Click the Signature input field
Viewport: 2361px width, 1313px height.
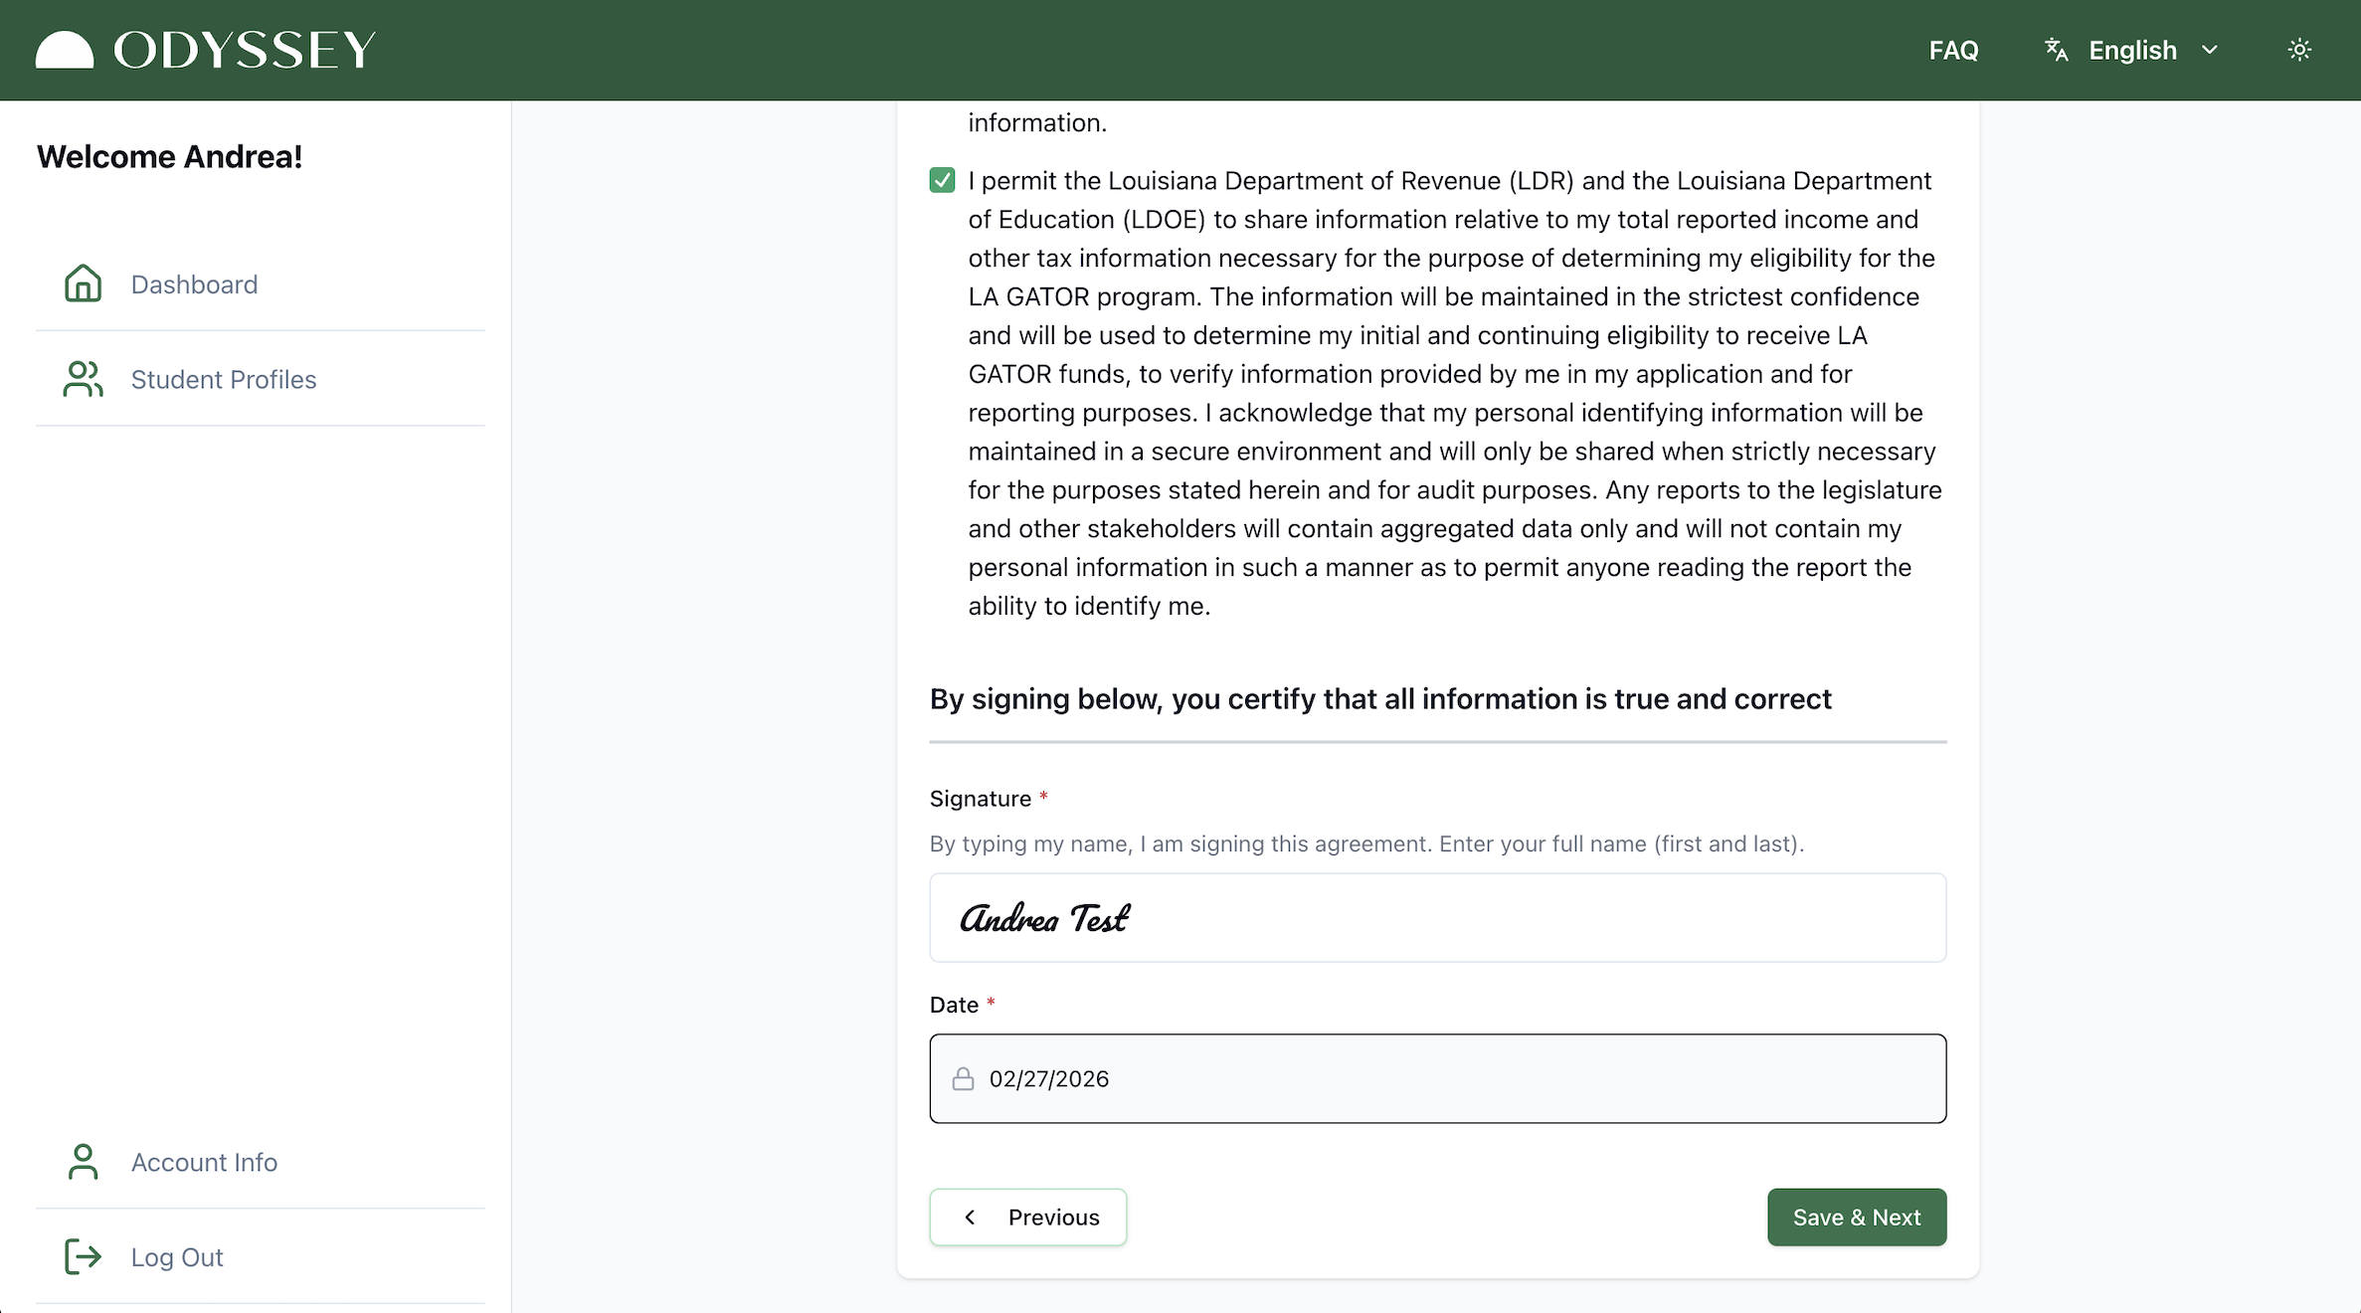click(1437, 918)
